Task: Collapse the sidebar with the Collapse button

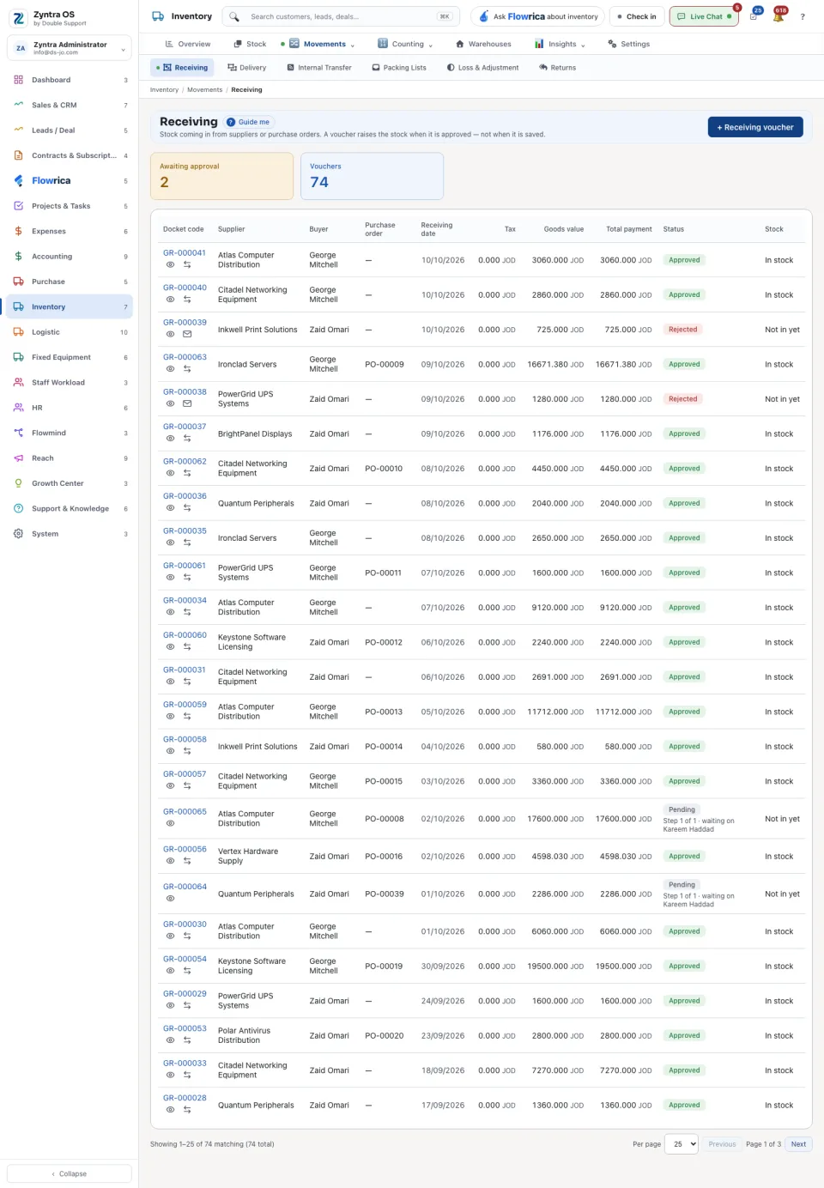Action: [x=70, y=1173]
